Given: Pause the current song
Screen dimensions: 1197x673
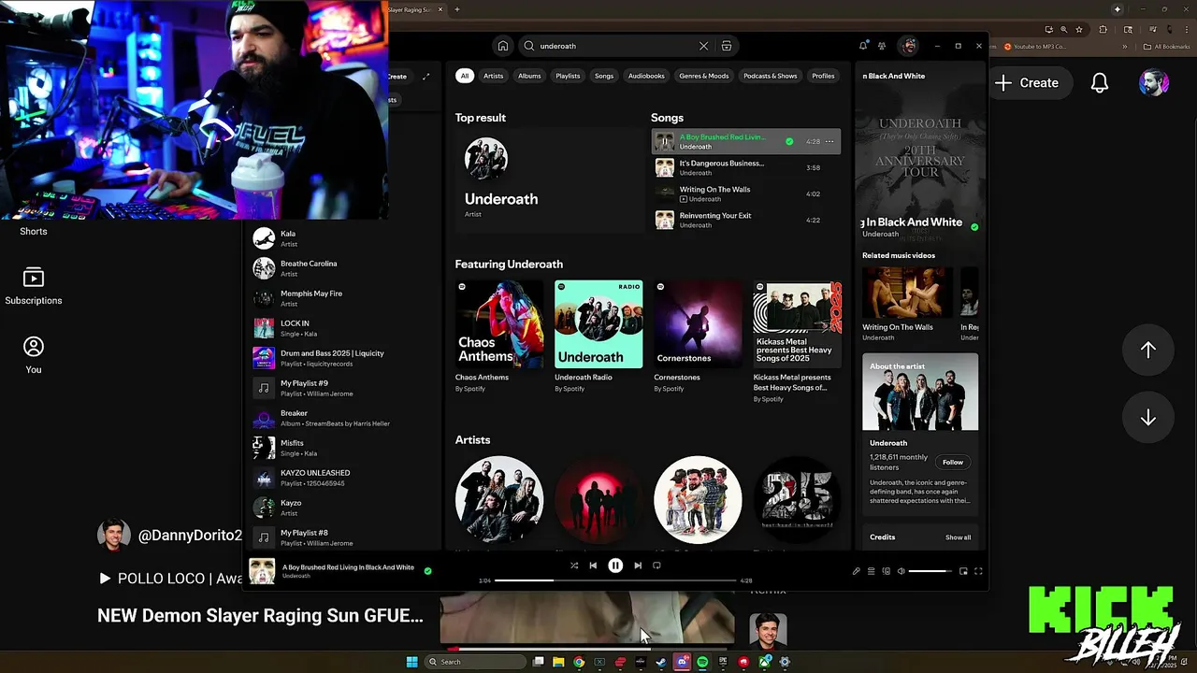Looking at the screenshot, I should pos(615,566).
